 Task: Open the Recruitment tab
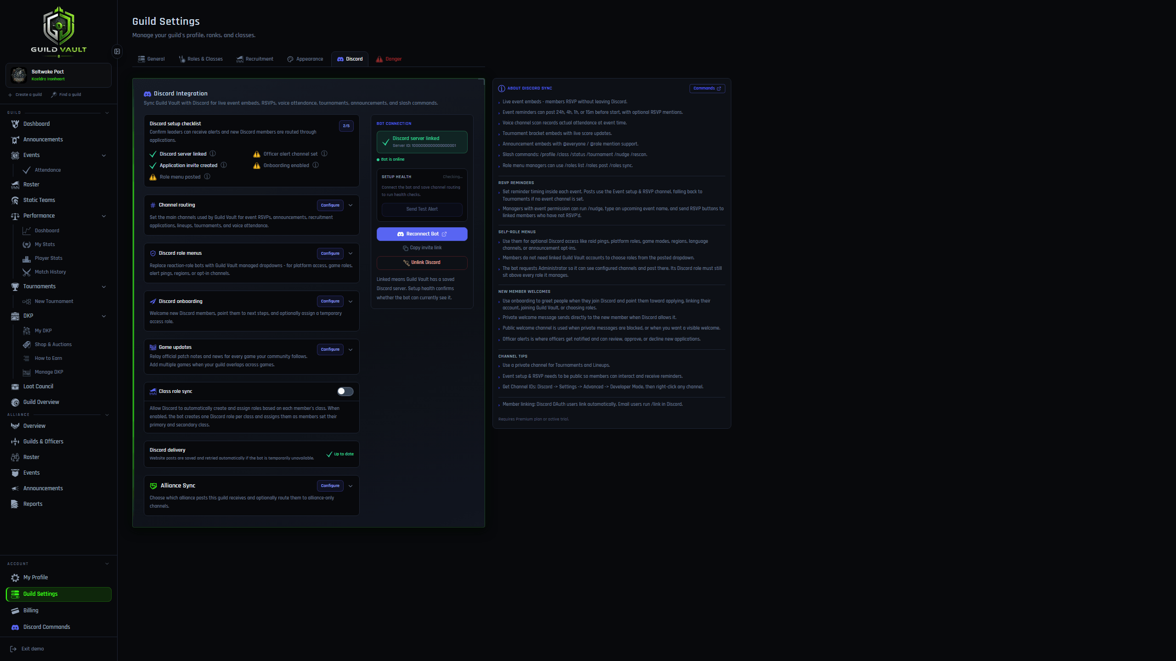tap(254, 59)
